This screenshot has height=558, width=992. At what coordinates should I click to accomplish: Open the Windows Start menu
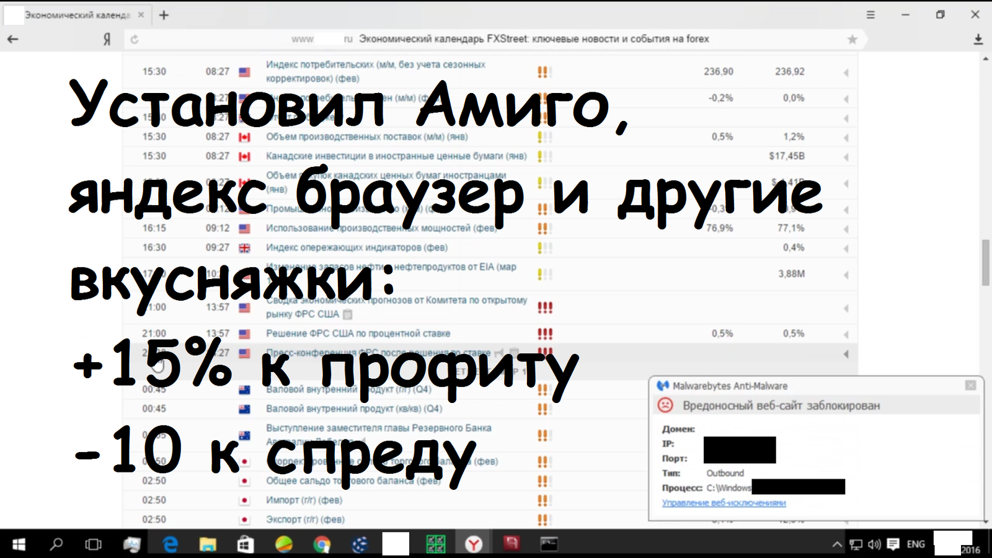(19, 544)
